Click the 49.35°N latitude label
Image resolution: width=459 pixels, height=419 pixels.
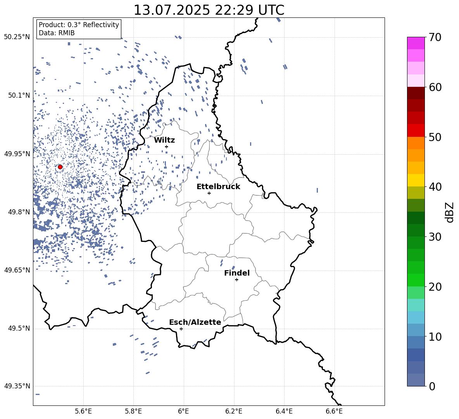pyautogui.click(x=17, y=386)
